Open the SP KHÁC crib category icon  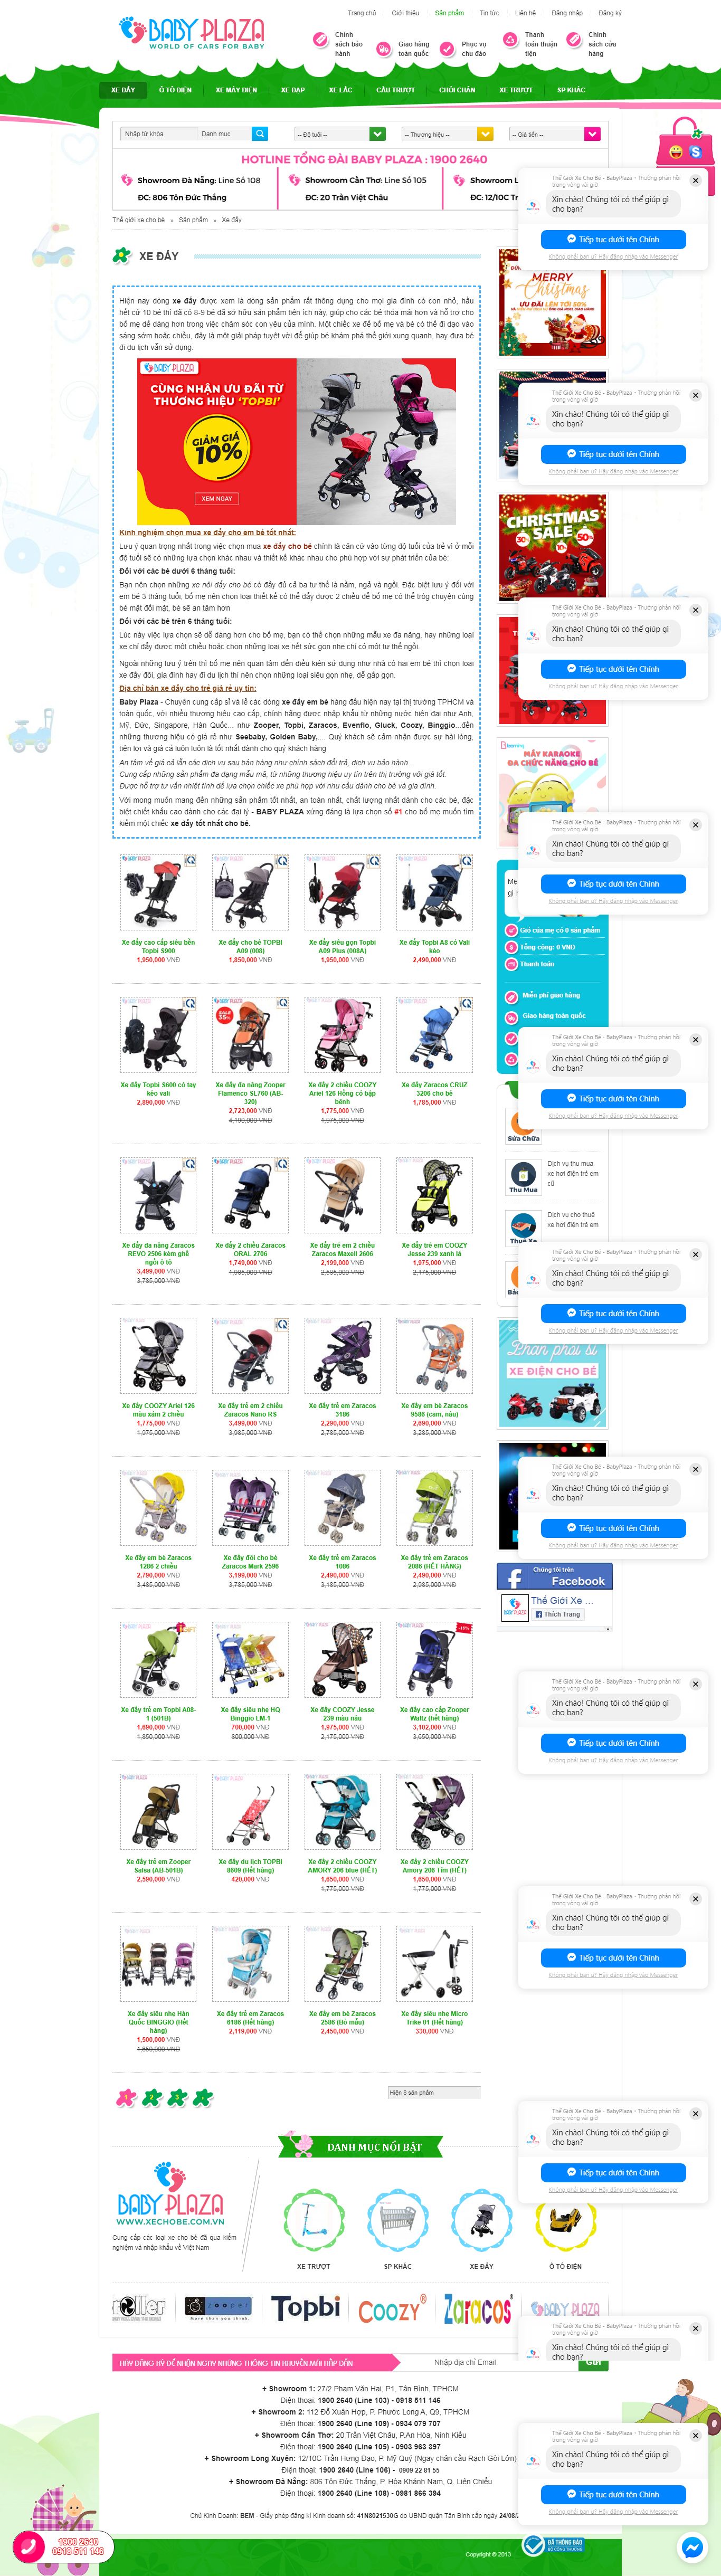click(x=397, y=2218)
